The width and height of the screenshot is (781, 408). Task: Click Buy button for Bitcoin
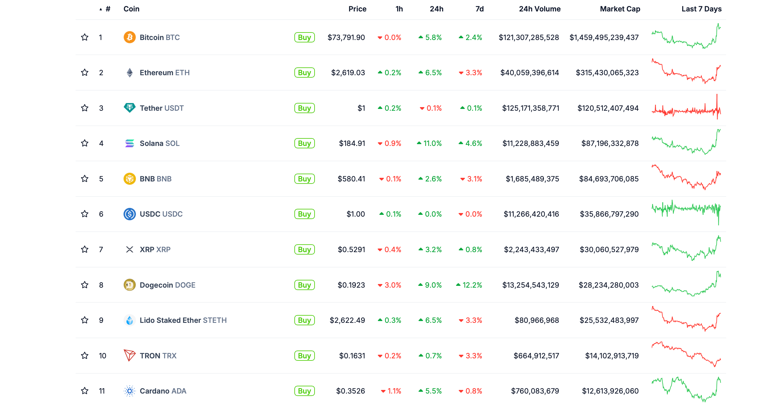pyautogui.click(x=304, y=37)
